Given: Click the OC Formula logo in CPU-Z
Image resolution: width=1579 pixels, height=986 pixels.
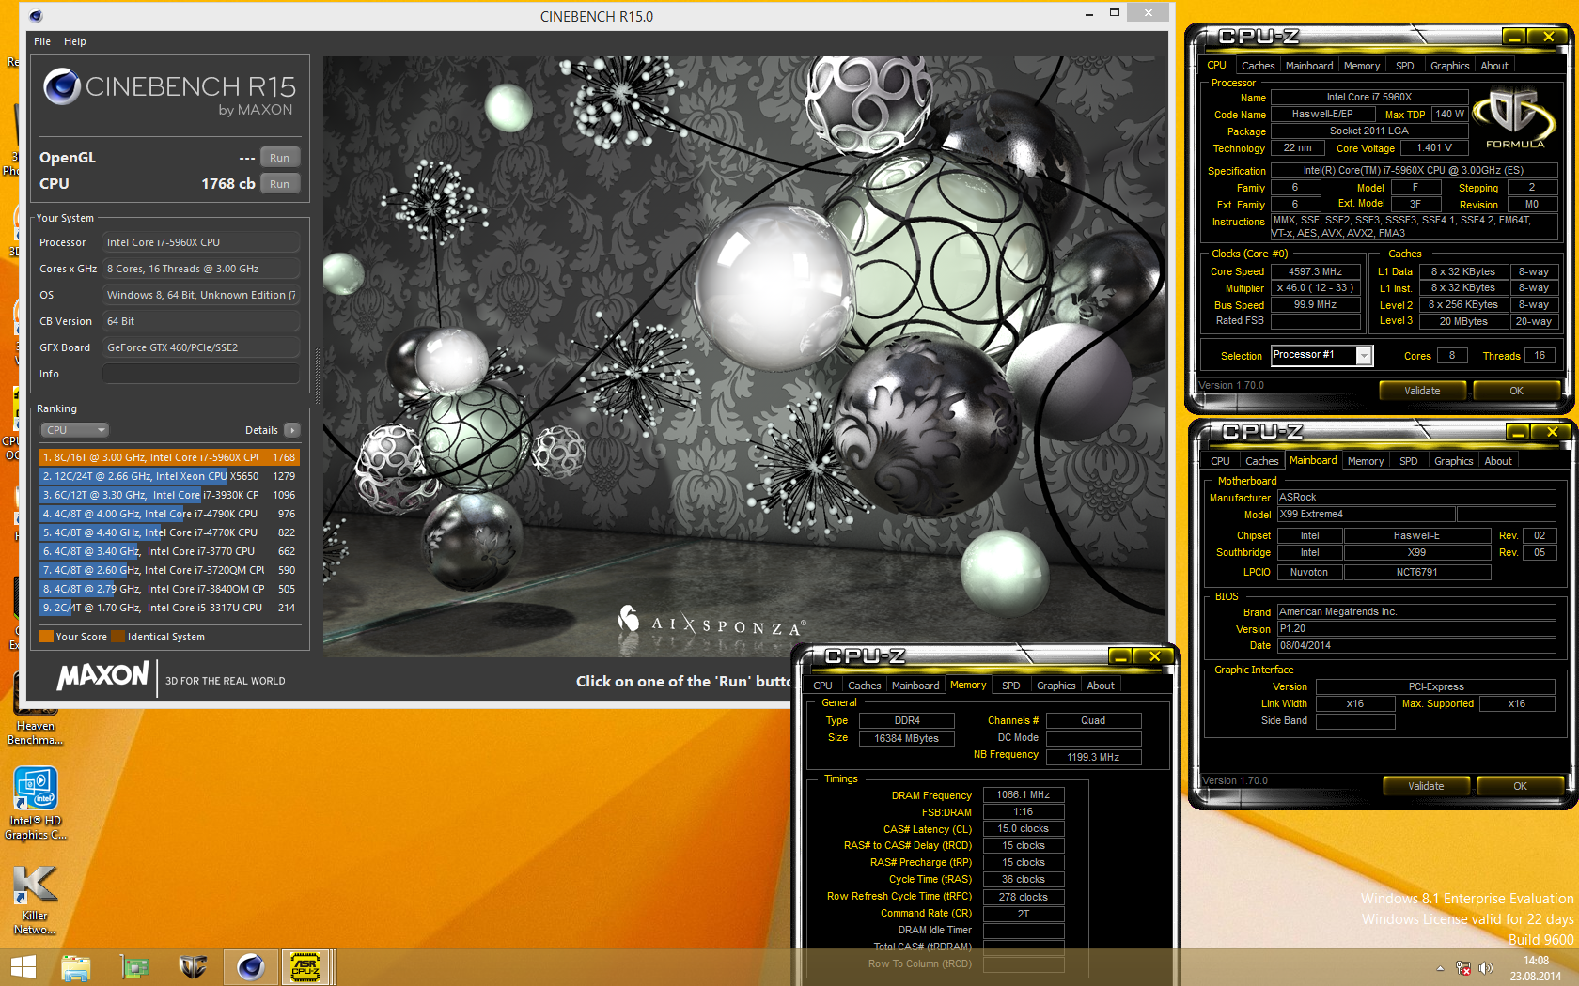Looking at the screenshot, I should coord(1514,117).
